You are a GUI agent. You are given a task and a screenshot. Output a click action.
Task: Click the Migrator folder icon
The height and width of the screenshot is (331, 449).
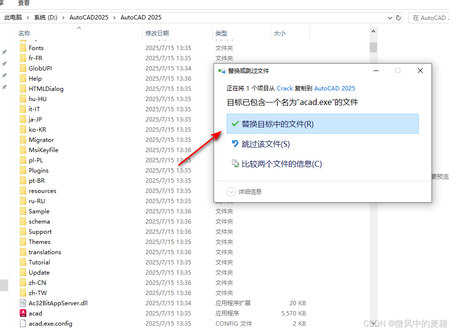click(x=23, y=139)
